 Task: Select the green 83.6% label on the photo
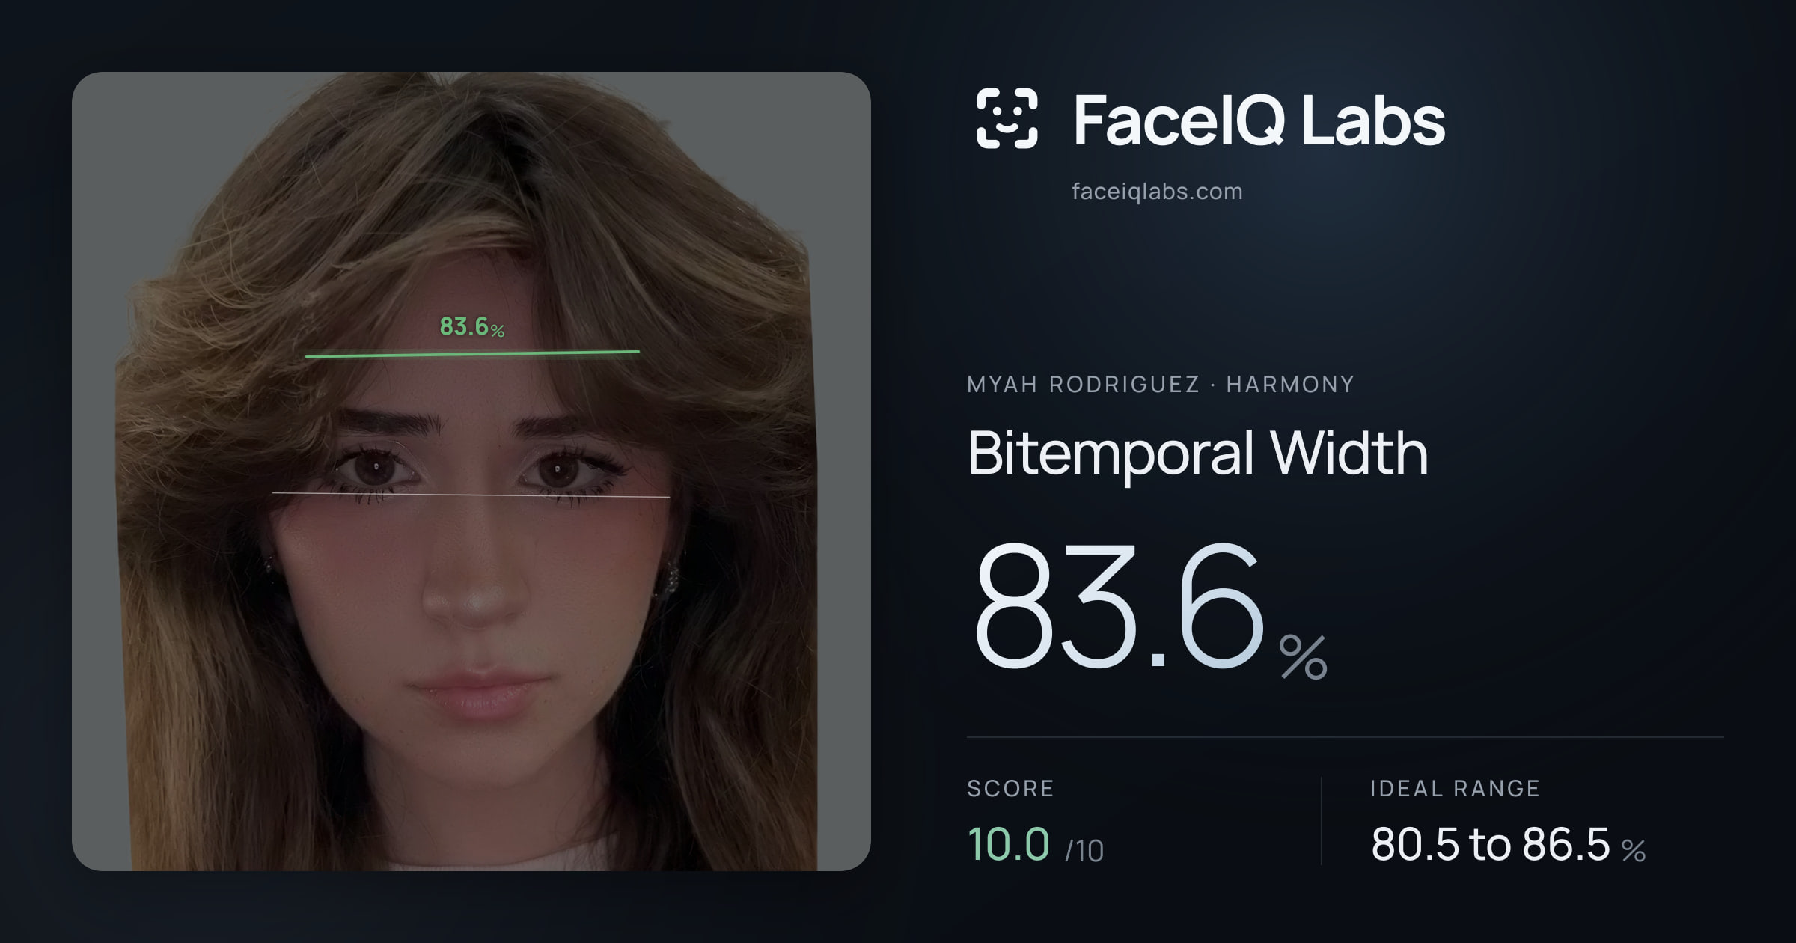472,327
